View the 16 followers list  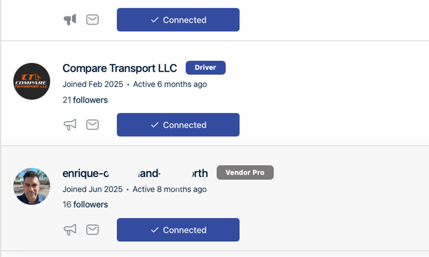85,205
